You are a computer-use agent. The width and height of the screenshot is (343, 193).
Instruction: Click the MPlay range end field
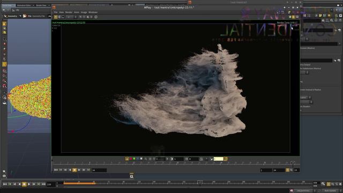pos(279,170)
